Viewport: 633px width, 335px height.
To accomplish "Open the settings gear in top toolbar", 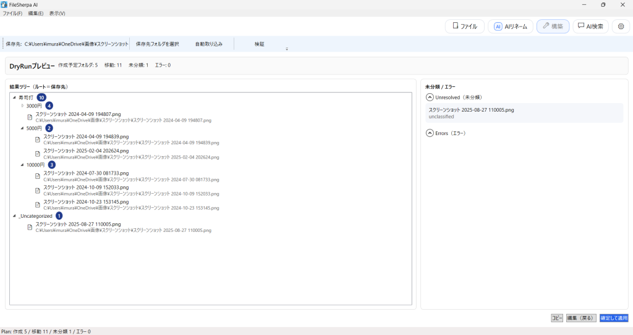I will click(621, 27).
